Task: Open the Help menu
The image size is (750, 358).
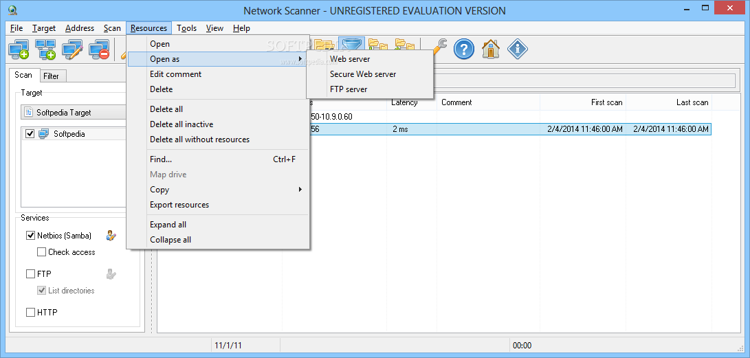Action: pos(241,28)
